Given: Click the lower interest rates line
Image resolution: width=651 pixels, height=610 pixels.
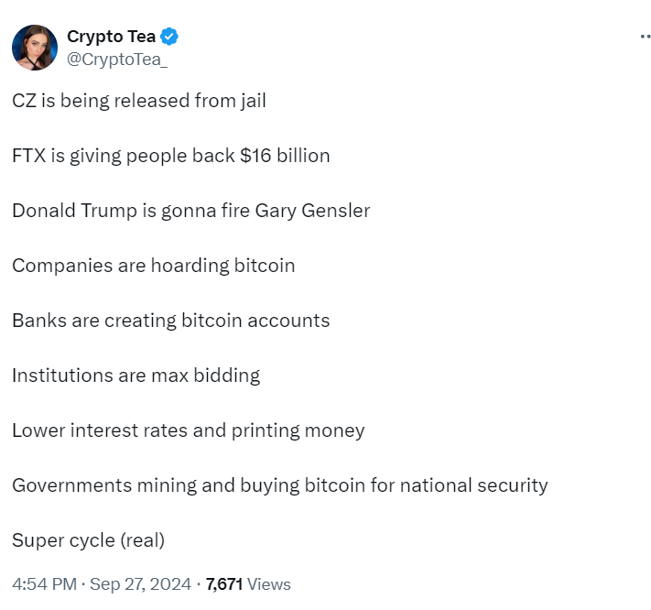Looking at the screenshot, I should point(188,430).
